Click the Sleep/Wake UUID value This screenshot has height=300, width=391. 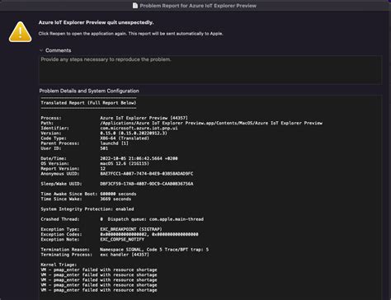(x=147, y=184)
